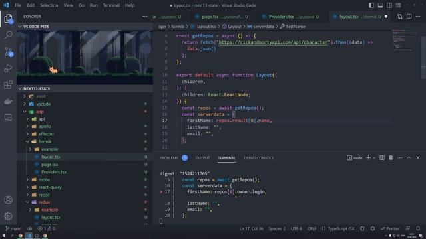The width and height of the screenshot is (426, 239).
Task: Toggle bottom panel visibility
Action: coord(380,5)
